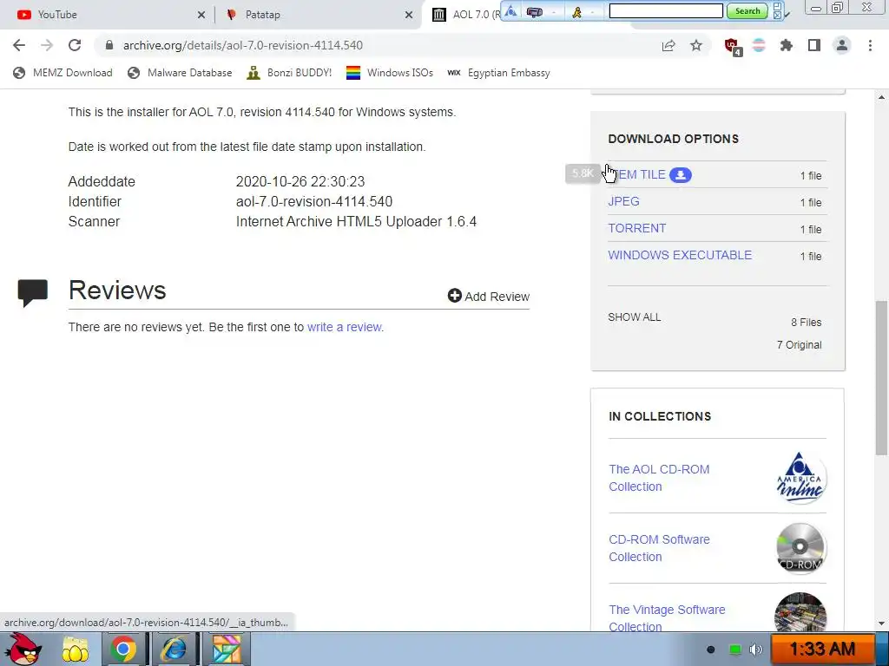Click the address bar URL

[243, 45]
